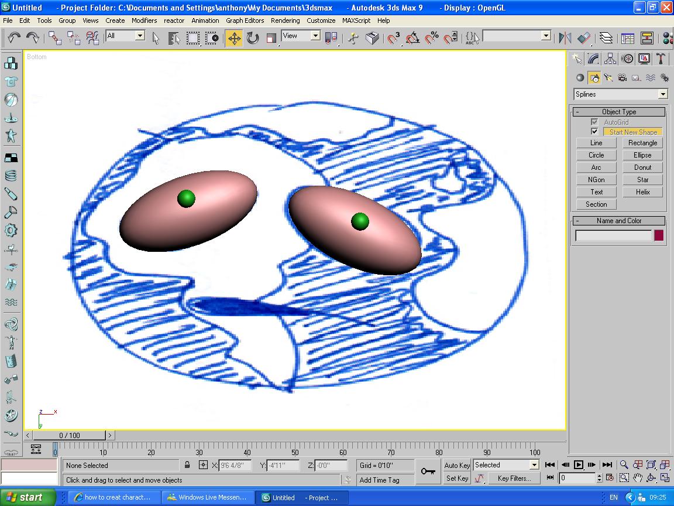Toggle the Selection Lock padlock icon
Screen dimensions: 674x506
[x=187, y=464]
